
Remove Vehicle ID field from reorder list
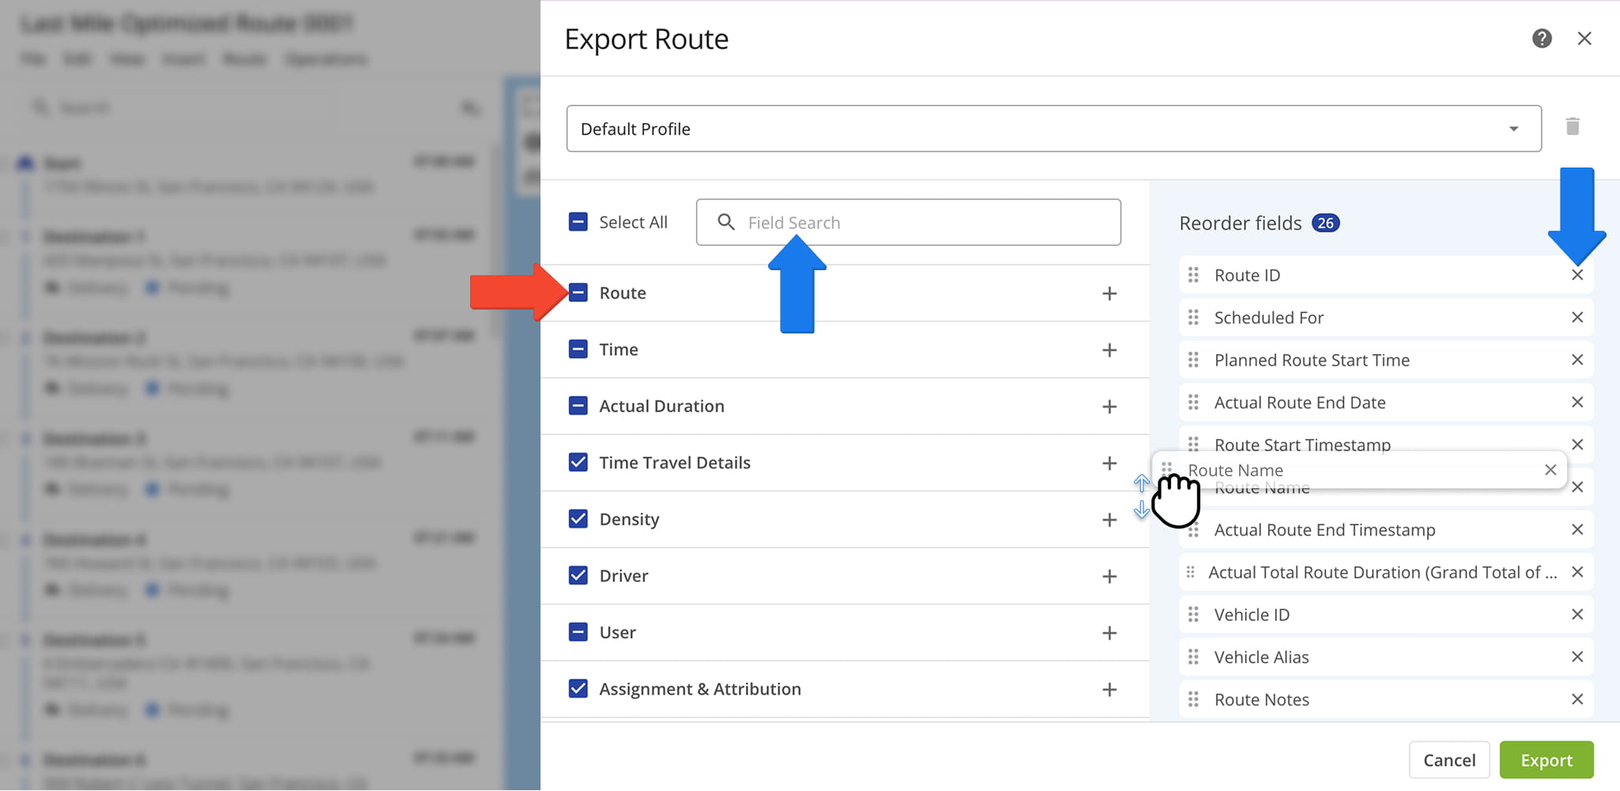click(x=1577, y=615)
